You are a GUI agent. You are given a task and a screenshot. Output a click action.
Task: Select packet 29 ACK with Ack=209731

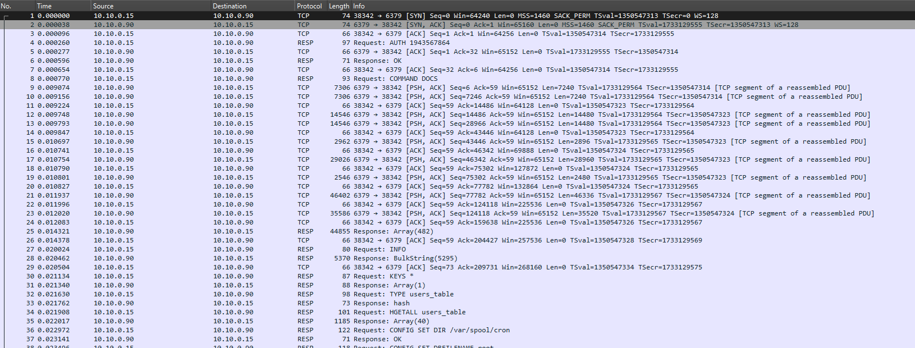coord(457,267)
